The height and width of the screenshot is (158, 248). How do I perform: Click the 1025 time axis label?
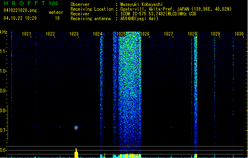click(121, 34)
